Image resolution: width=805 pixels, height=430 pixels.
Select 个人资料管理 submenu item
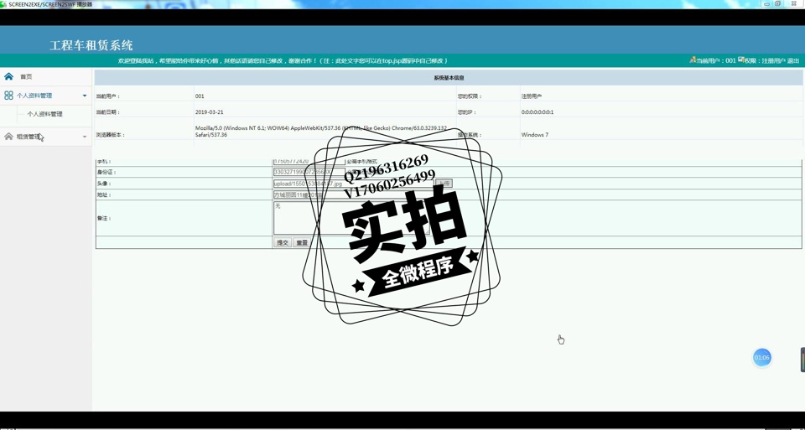44,114
